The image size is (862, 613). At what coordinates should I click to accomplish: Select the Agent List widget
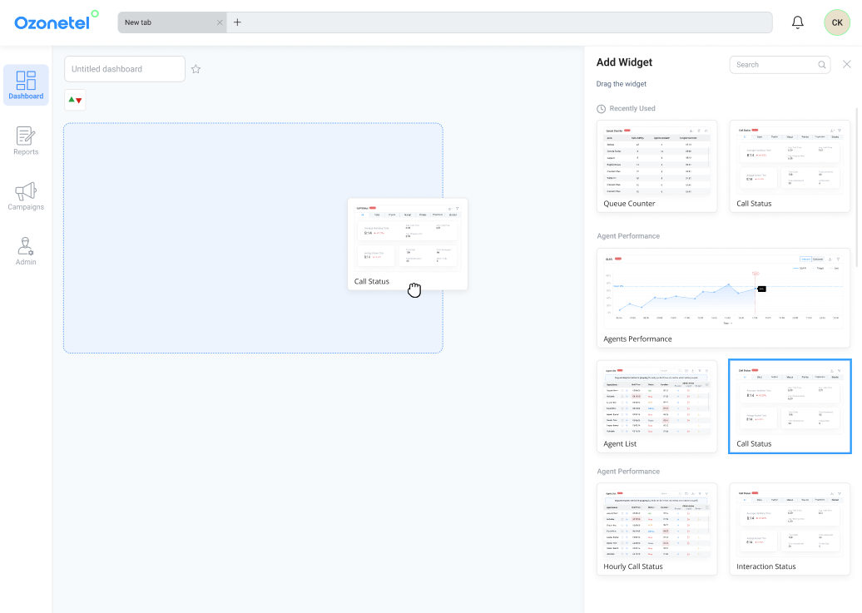(x=657, y=406)
